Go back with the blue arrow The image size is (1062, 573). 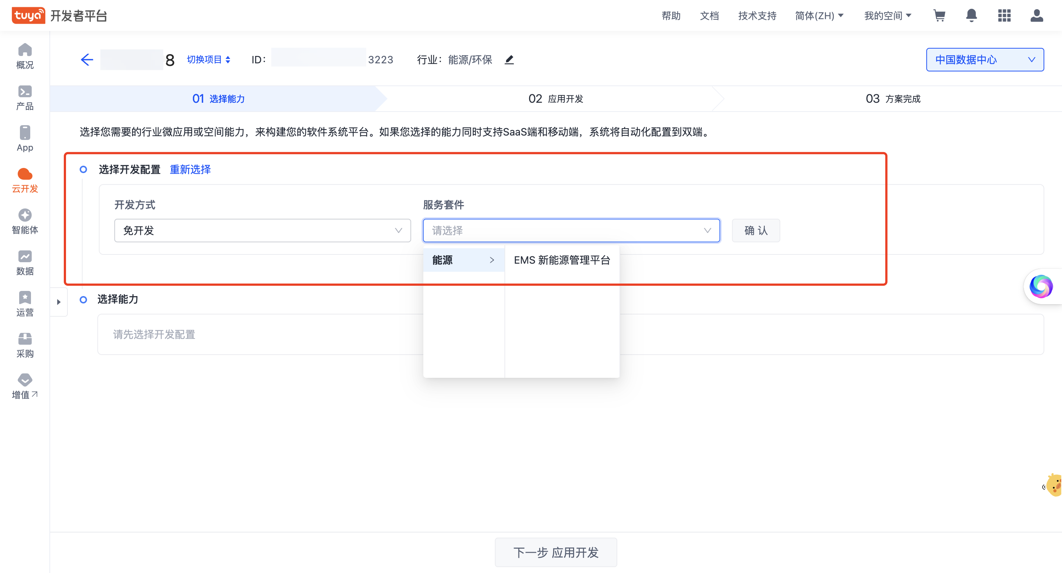coord(87,60)
